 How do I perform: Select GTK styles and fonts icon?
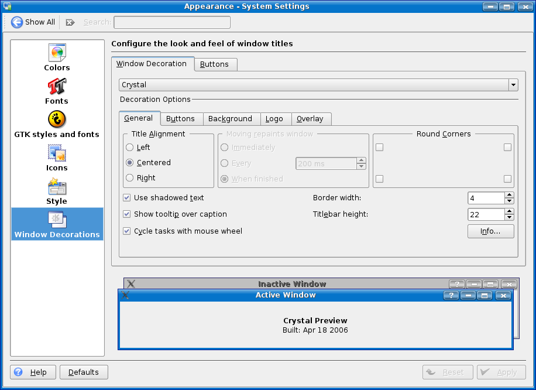[57, 120]
